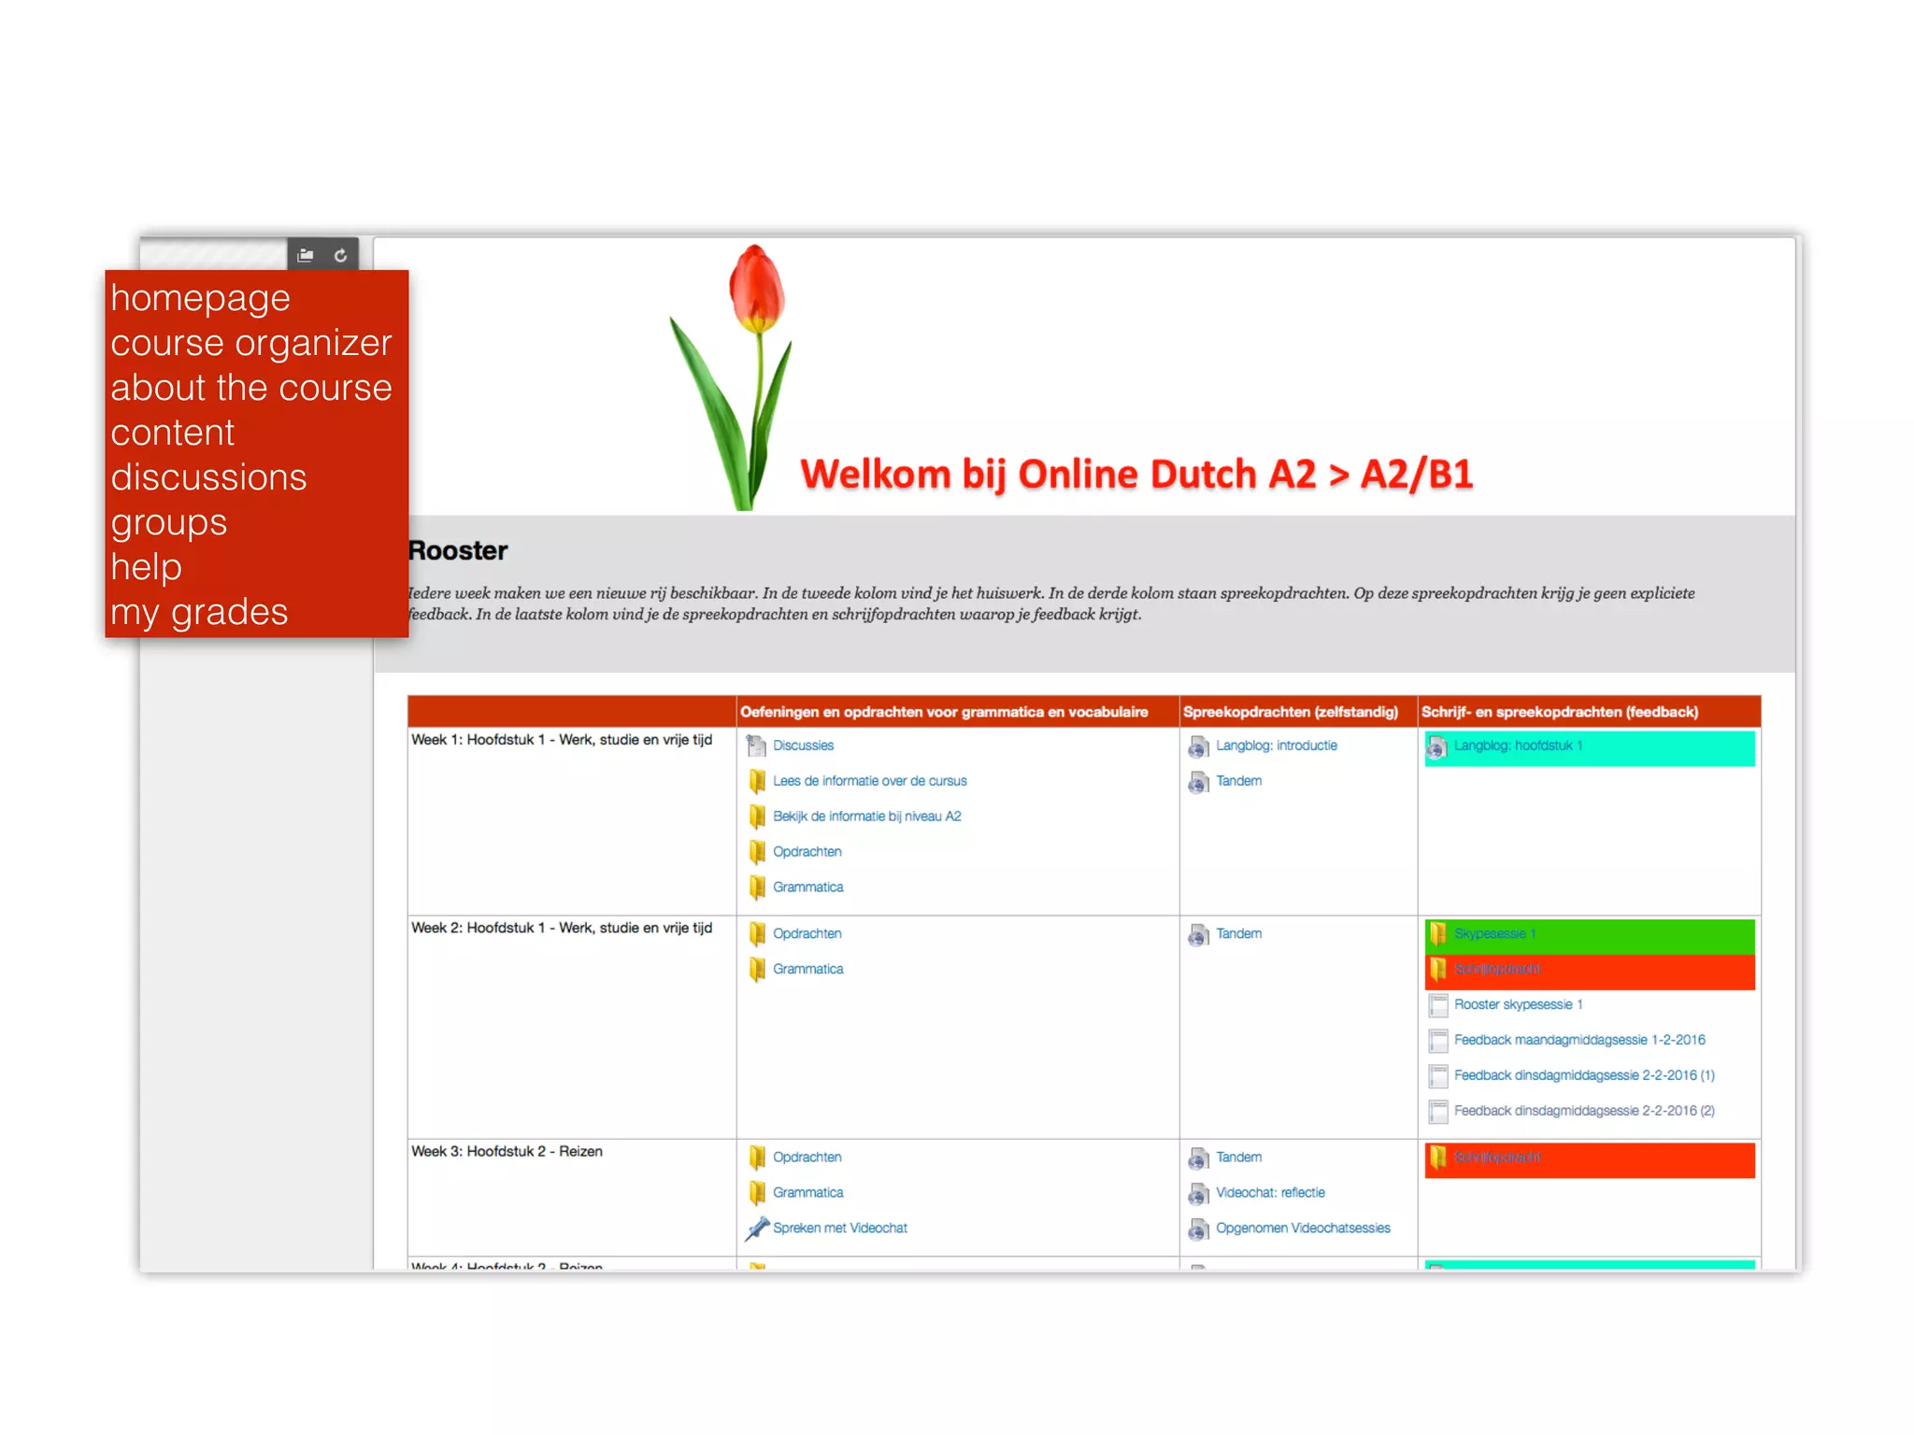1914x1435 pixels.
Task: Open Week 3 Grammatica folder link
Action: [x=807, y=1193]
